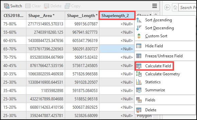Click the Custom Sort icon
Viewport: 197px width, 120px height.
click(x=139, y=36)
